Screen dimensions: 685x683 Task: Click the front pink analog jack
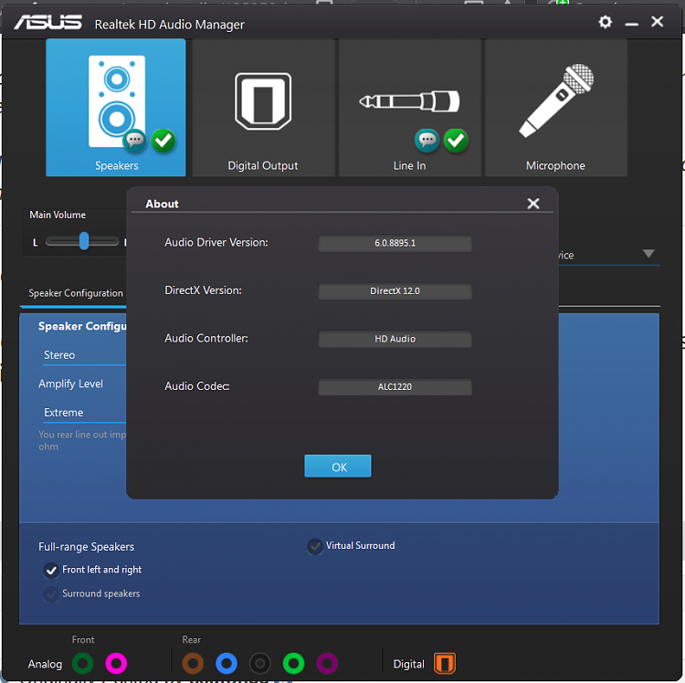(x=116, y=664)
